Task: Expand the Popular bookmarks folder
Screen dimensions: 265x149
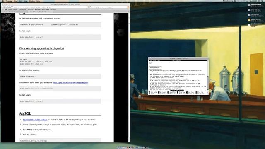Action: (x=53, y=10)
